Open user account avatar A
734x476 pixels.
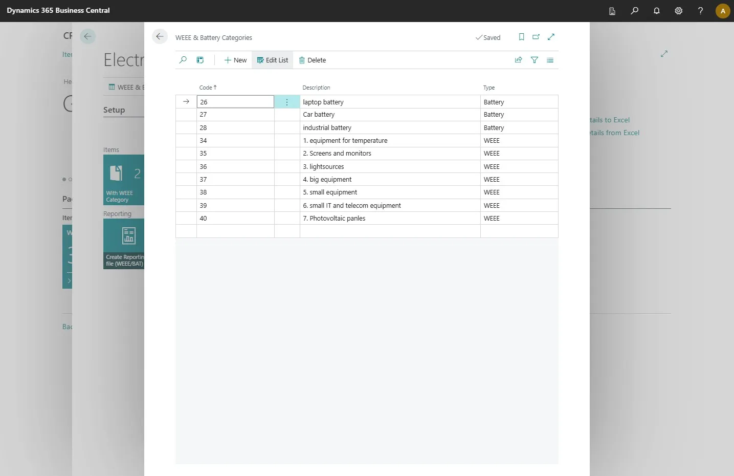[x=723, y=11]
